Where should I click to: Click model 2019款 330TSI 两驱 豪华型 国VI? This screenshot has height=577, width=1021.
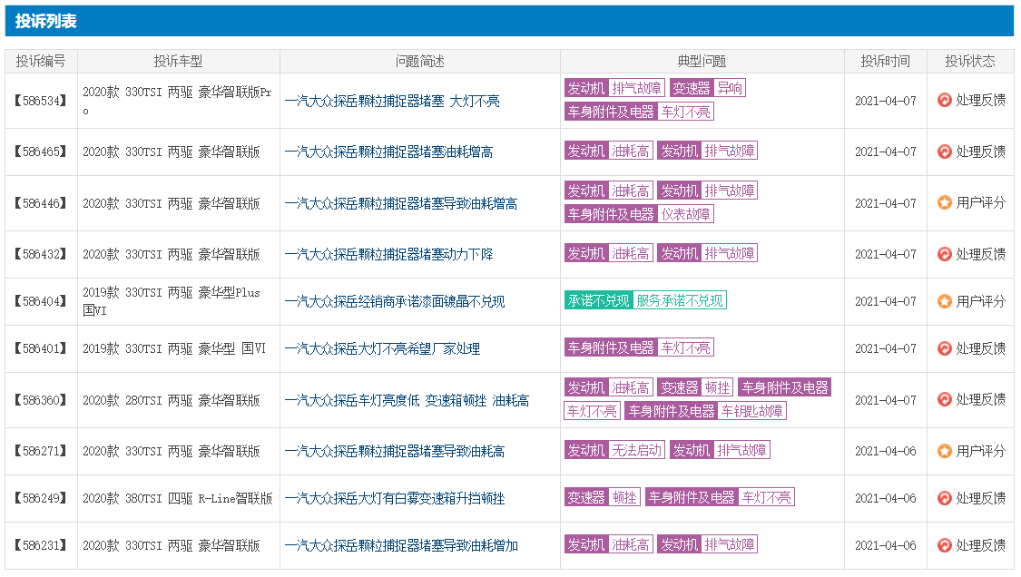174,348
